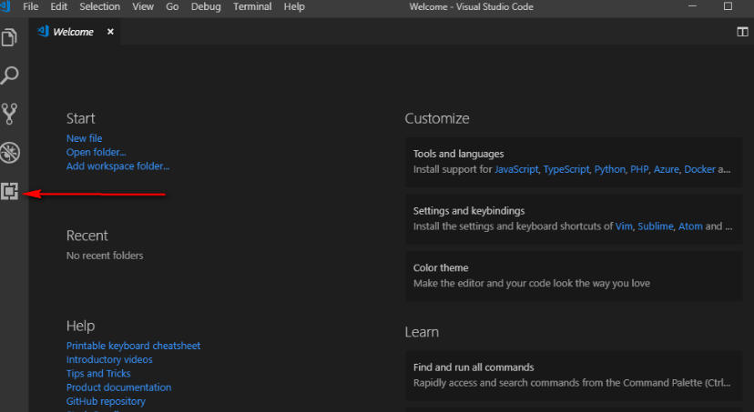Viewport: 754px width, 412px height.
Task: Open the Debug view in activity bar
Action: point(10,152)
